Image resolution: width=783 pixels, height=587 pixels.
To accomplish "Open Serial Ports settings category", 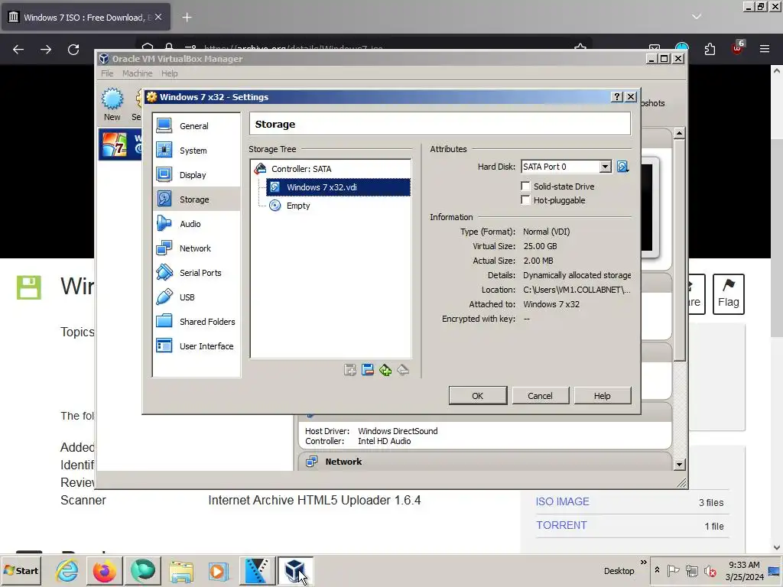I will tap(197, 273).
